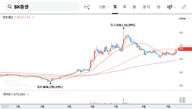Select the 일 daily tab
The height and width of the screenshot is (109, 192).
pos(115,7)
